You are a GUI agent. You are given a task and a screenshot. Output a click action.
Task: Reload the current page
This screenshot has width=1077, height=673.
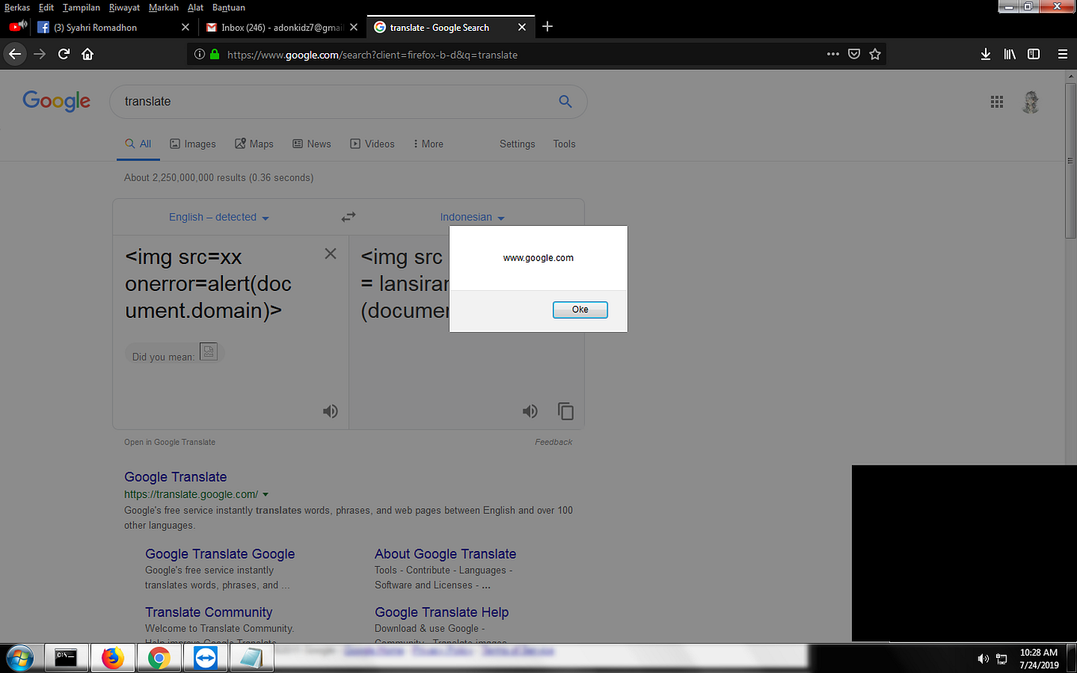(63, 54)
